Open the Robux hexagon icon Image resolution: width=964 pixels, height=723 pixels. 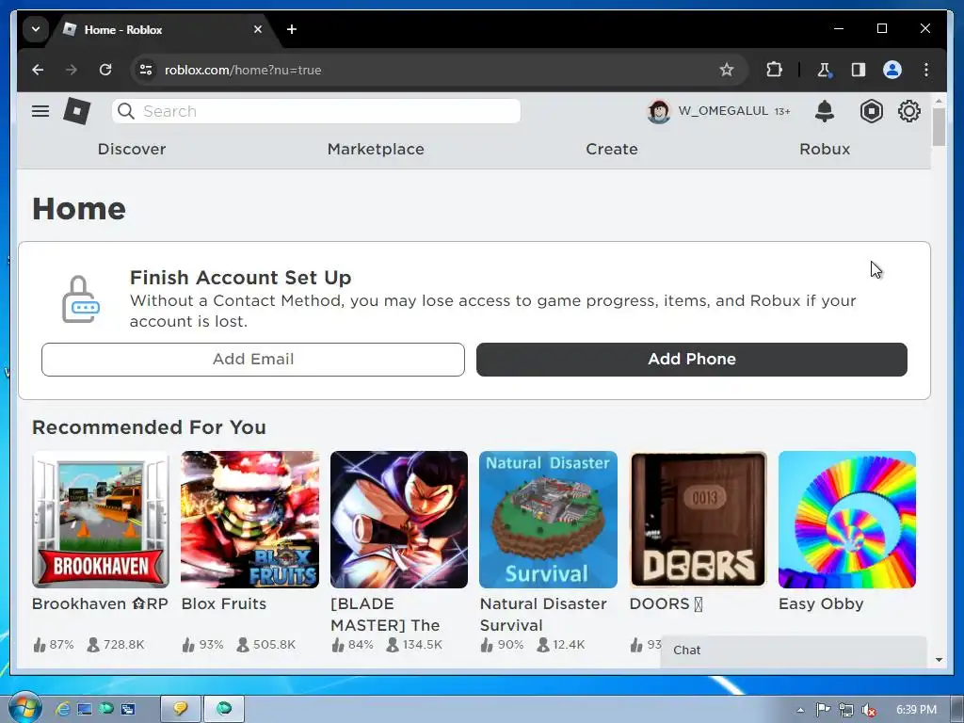[x=871, y=111]
